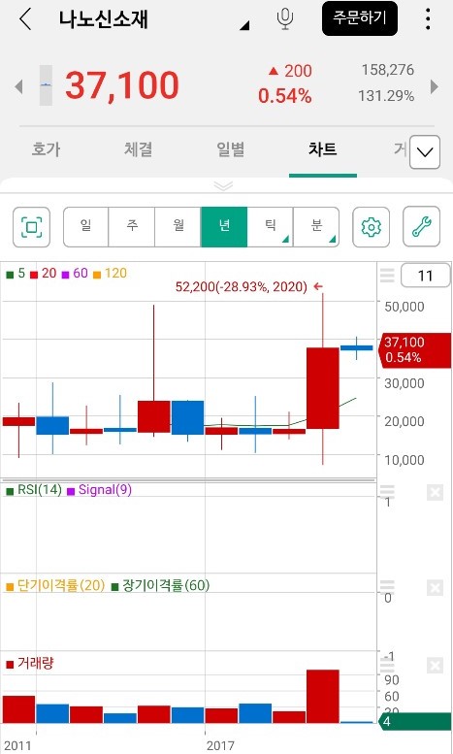Select the 차트 tab
The image size is (453, 754).
point(323,149)
